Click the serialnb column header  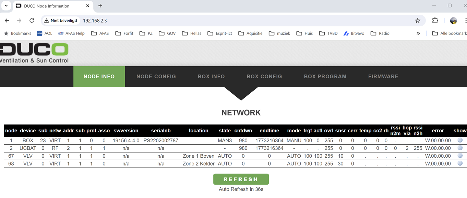point(161,131)
